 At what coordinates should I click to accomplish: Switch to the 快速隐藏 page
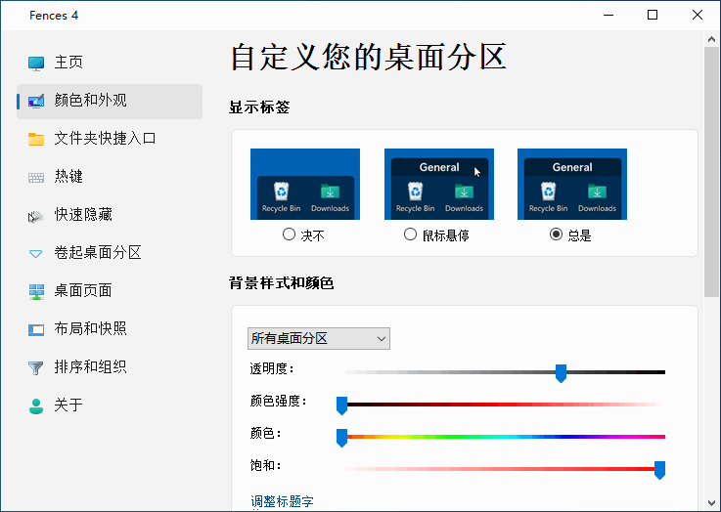click(x=110, y=215)
